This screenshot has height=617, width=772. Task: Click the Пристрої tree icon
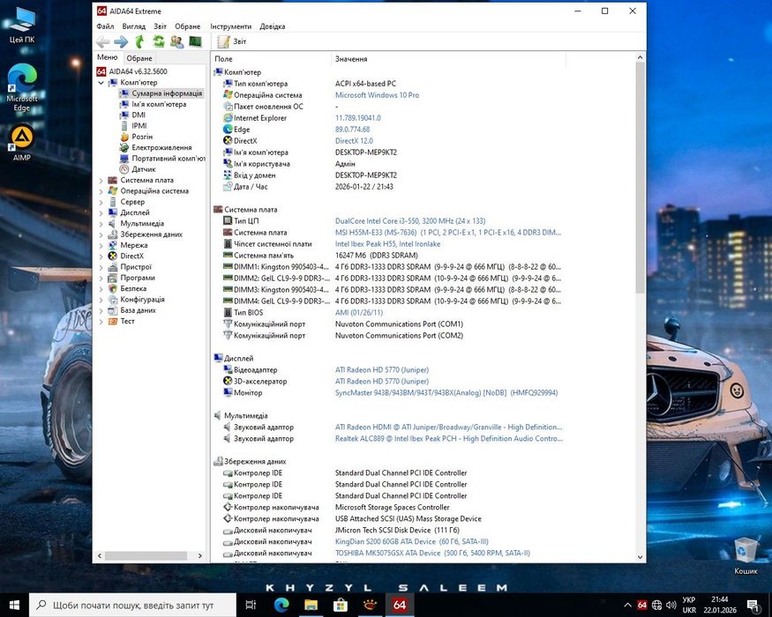click(112, 267)
